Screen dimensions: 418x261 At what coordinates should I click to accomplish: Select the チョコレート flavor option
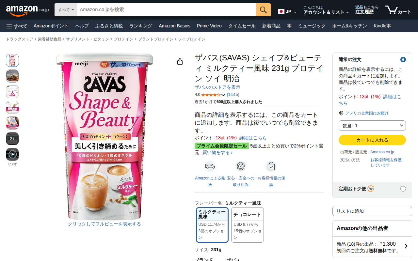(248, 225)
